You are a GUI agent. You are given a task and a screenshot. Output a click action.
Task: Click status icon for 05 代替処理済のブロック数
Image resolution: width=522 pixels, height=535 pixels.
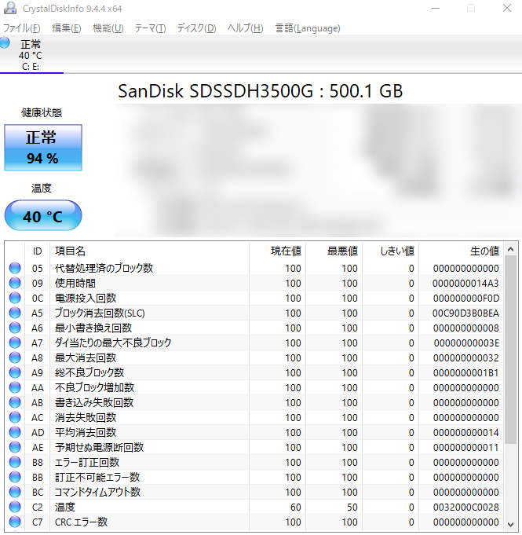15,268
